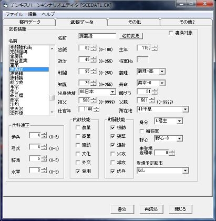Uncheck the 登用 skill checkbox
Screen dimensions: 216x221
pos(78,171)
